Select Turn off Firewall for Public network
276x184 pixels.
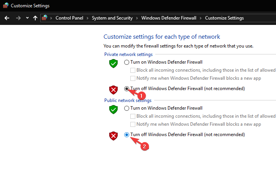[127, 135]
